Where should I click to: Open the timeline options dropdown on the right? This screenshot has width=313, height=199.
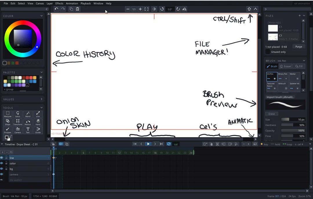point(310,144)
